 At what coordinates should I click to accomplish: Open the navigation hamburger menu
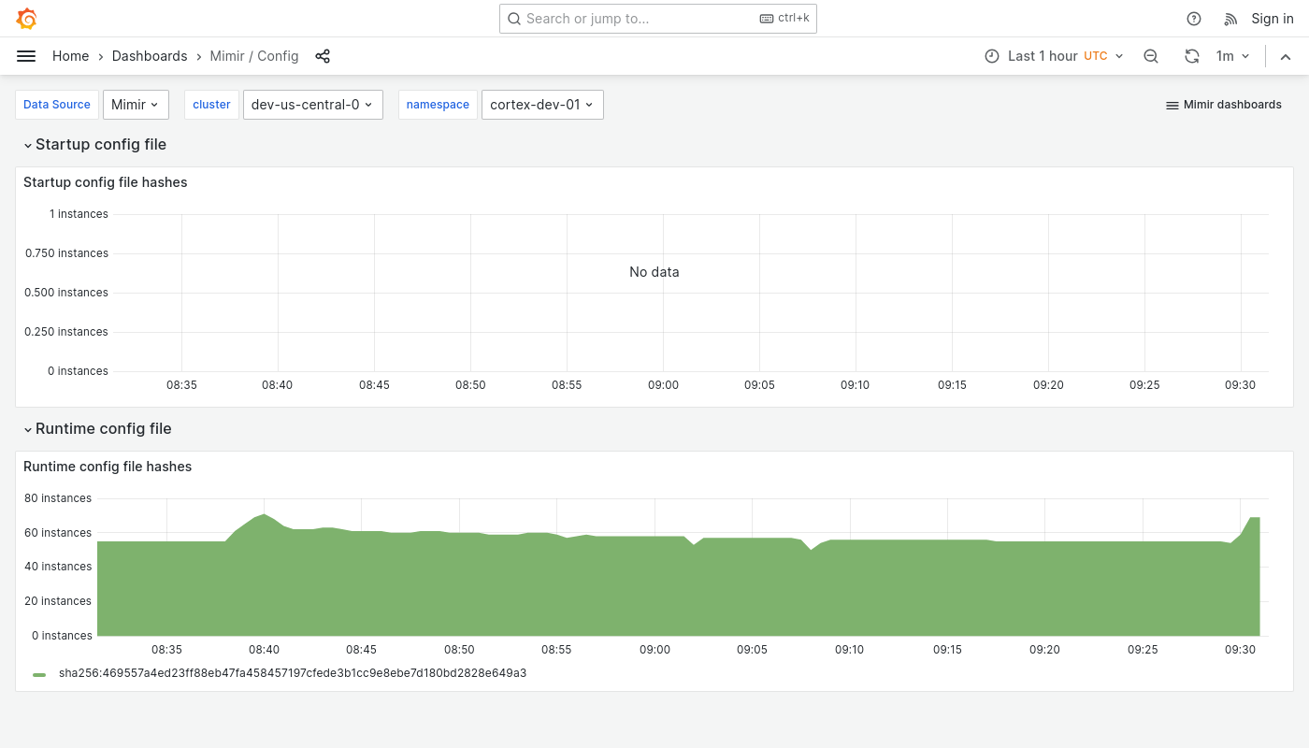point(26,56)
